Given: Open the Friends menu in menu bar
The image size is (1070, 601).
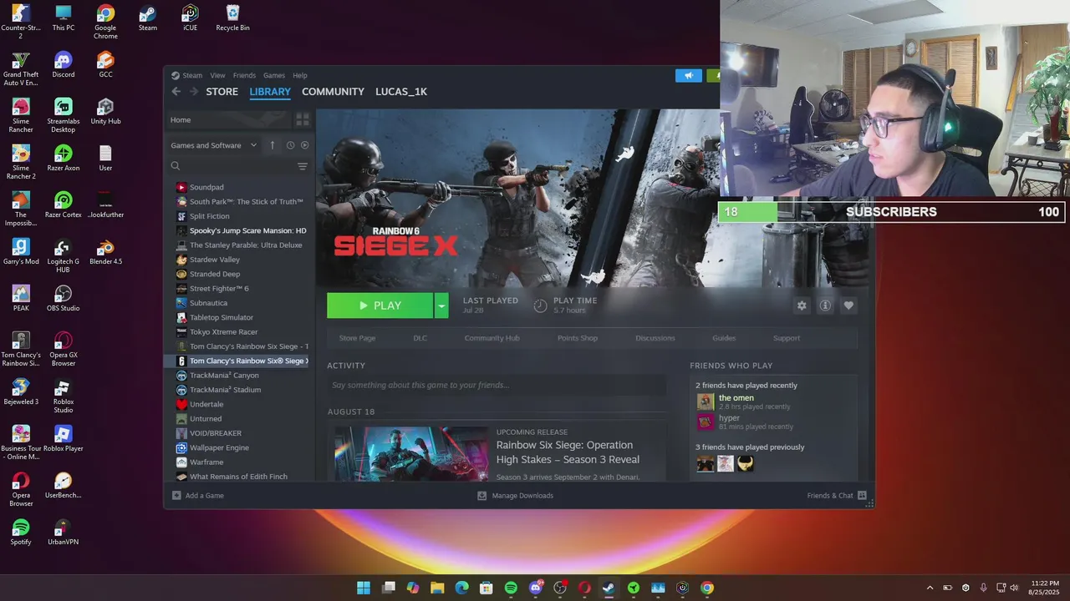Looking at the screenshot, I should coord(244,75).
